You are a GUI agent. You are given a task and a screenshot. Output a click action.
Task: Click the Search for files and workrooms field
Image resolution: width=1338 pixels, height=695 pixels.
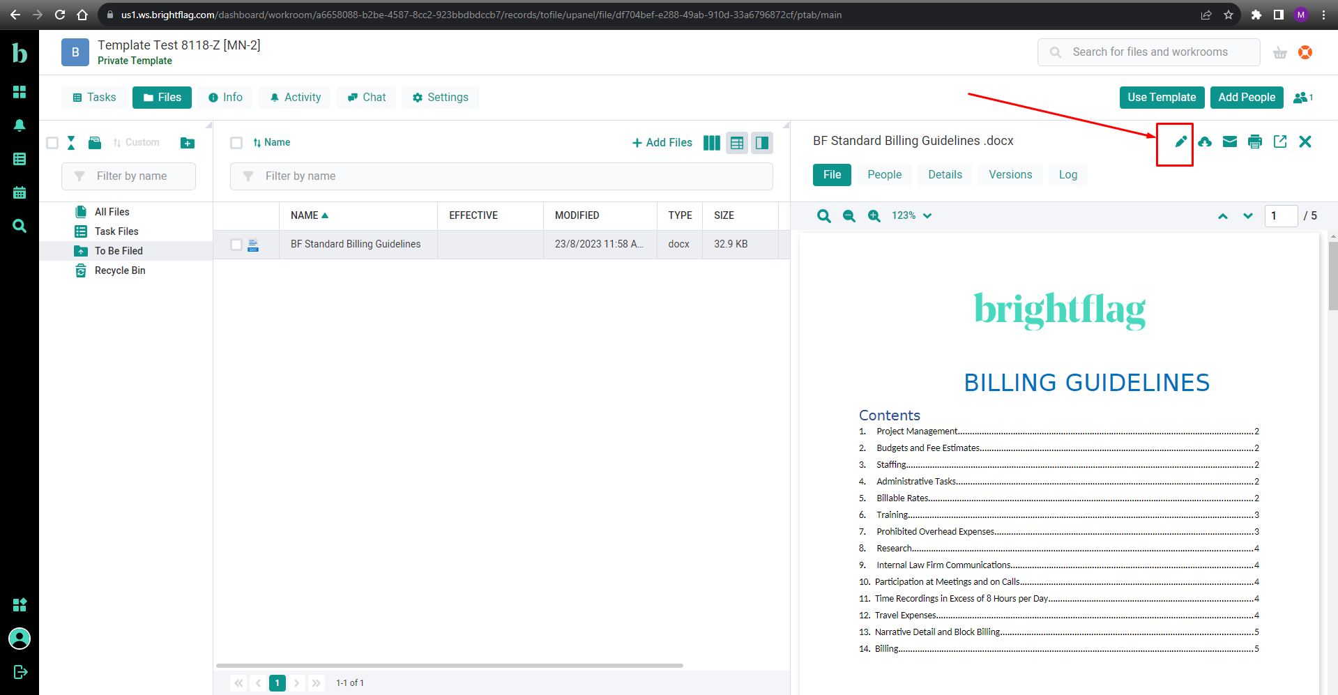[x=1149, y=52]
